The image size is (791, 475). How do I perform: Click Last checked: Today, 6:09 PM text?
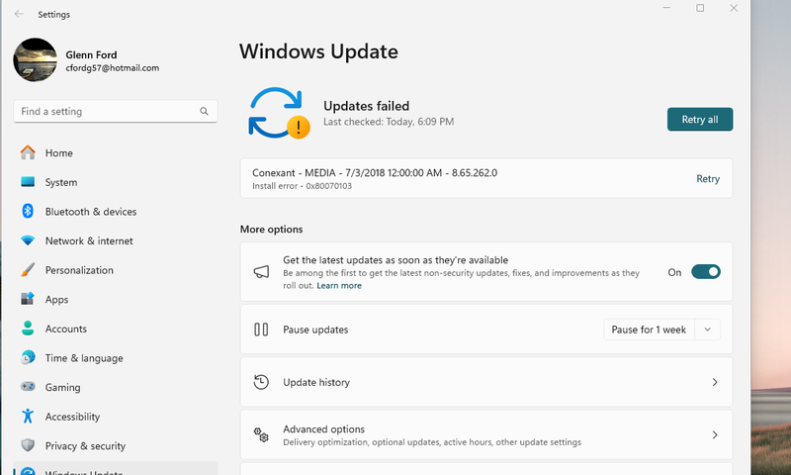point(389,121)
